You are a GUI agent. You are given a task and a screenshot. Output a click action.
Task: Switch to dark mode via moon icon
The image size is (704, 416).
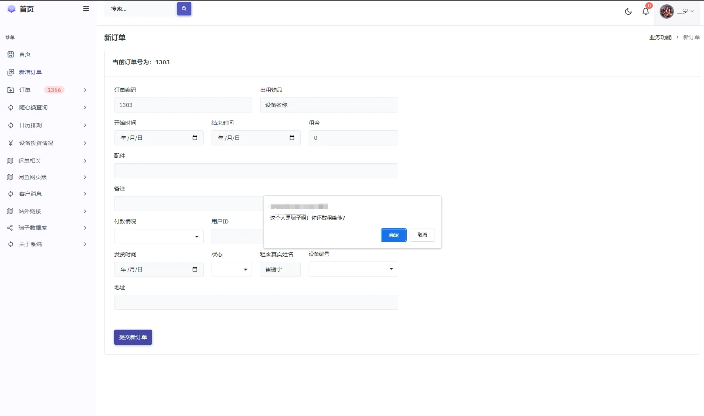pyautogui.click(x=628, y=11)
